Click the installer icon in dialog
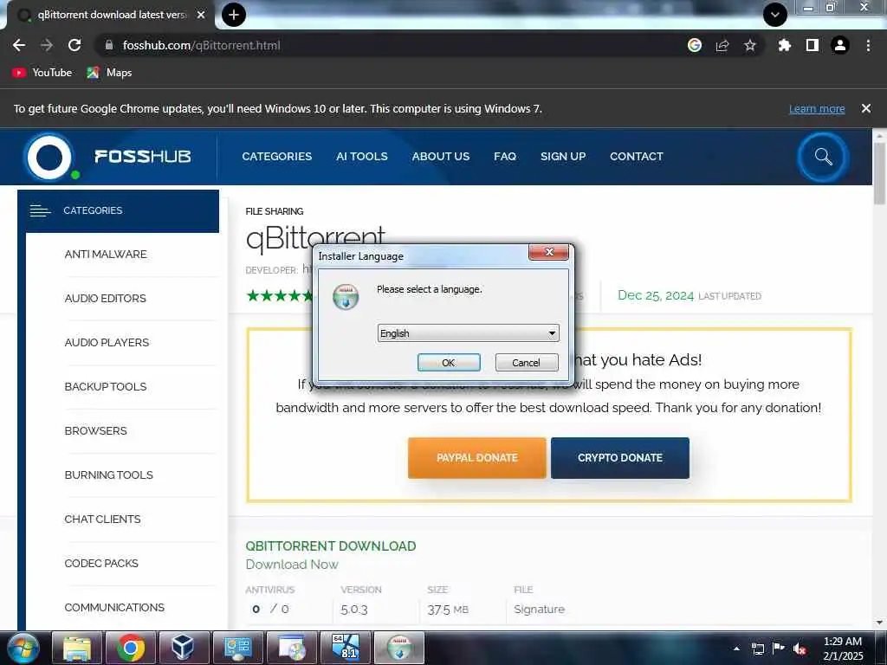887x665 pixels. pos(346,297)
